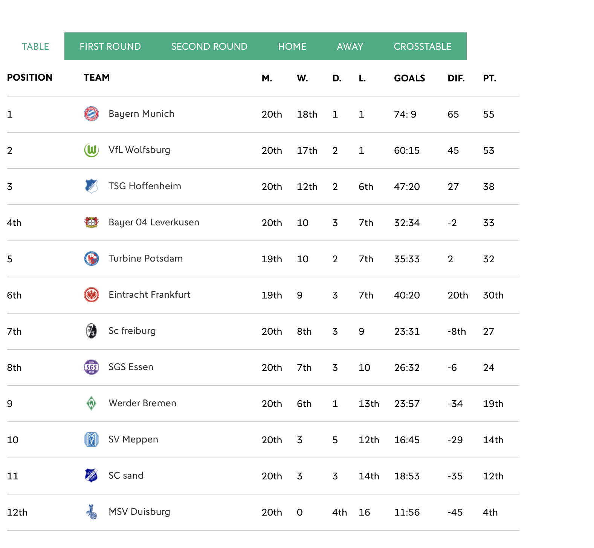Click the Turbine Potsdam logo
Screen dimensions: 594x548
click(x=92, y=259)
